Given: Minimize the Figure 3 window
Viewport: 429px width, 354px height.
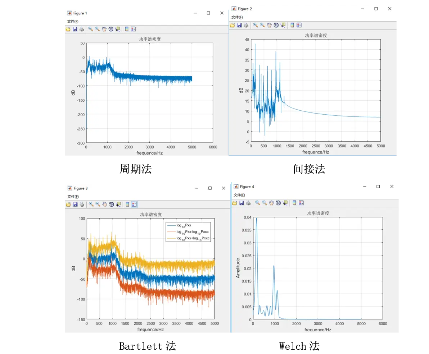Looking at the screenshot, I should [197, 188].
